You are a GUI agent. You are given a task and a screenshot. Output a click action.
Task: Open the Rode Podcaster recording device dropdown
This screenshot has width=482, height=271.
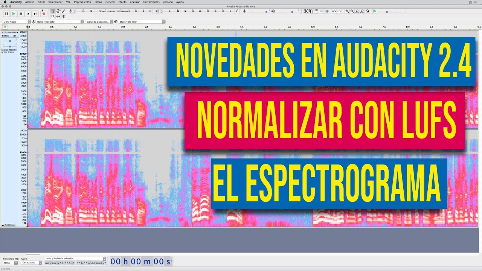pyautogui.click(x=60, y=22)
